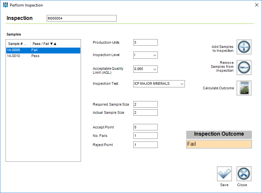Click the Production Units field
Image resolution: width=262 pixels, height=193 pixels.
pyautogui.click(x=145, y=42)
